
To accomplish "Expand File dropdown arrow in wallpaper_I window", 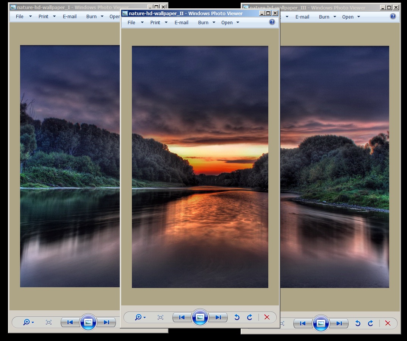I will tap(30, 16).
